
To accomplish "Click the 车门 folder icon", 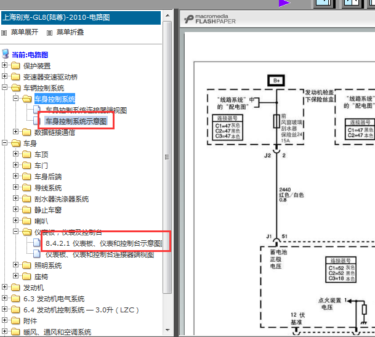I will 26,165.
